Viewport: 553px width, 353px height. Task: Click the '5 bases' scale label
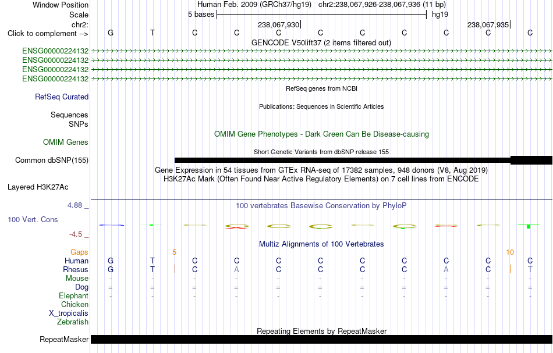pos(201,15)
